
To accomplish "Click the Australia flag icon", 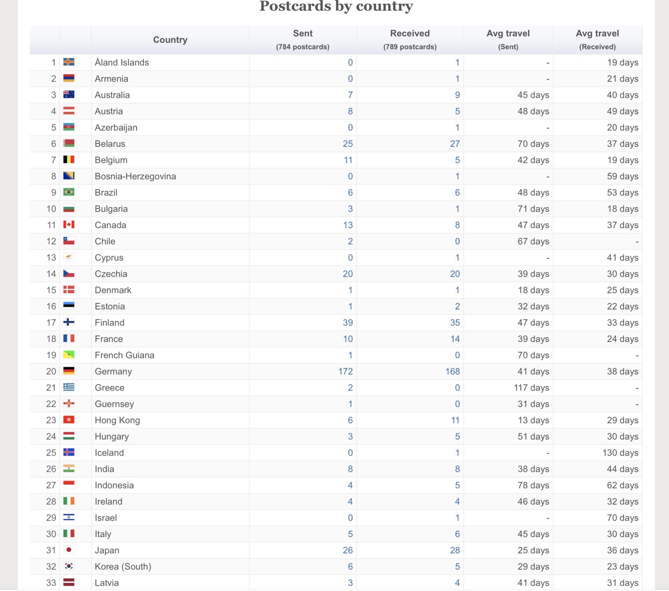I will pyautogui.click(x=69, y=94).
